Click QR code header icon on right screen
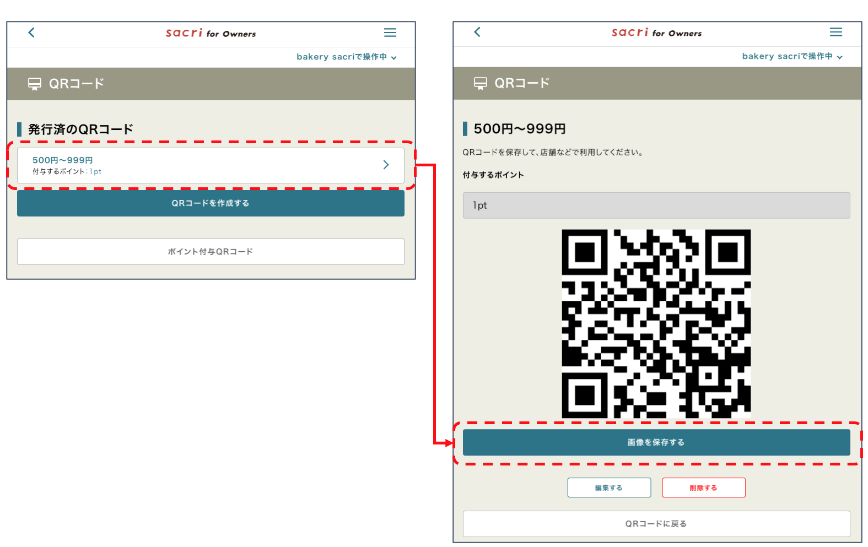The image size is (868, 547). pyautogui.click(x=481, y=83)
